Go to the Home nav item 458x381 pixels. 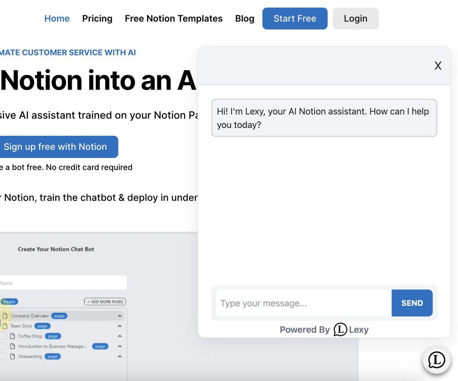57,18
